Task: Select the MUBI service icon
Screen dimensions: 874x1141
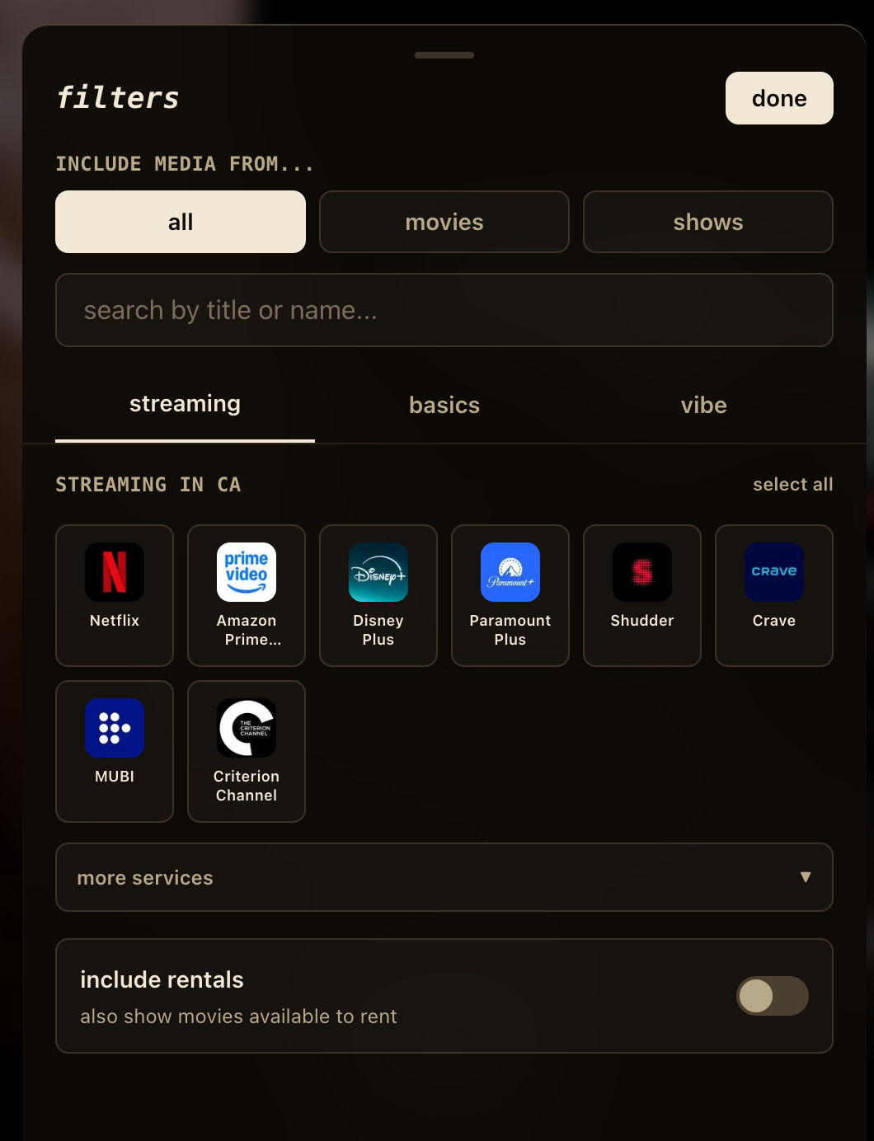Action: click(x=115, y=728)
